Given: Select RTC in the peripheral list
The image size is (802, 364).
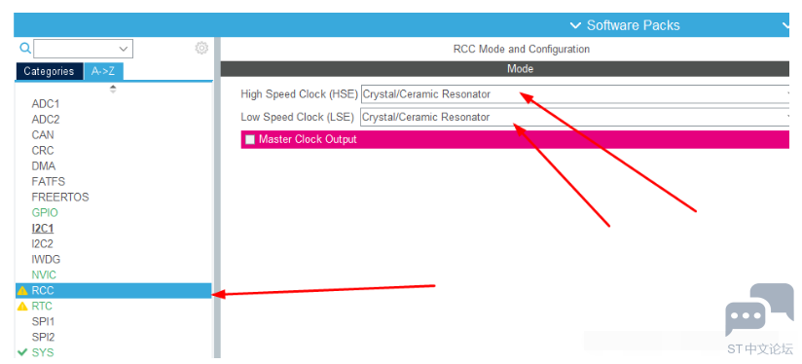Looking at the screenshot, I should (x=42, y=307).
